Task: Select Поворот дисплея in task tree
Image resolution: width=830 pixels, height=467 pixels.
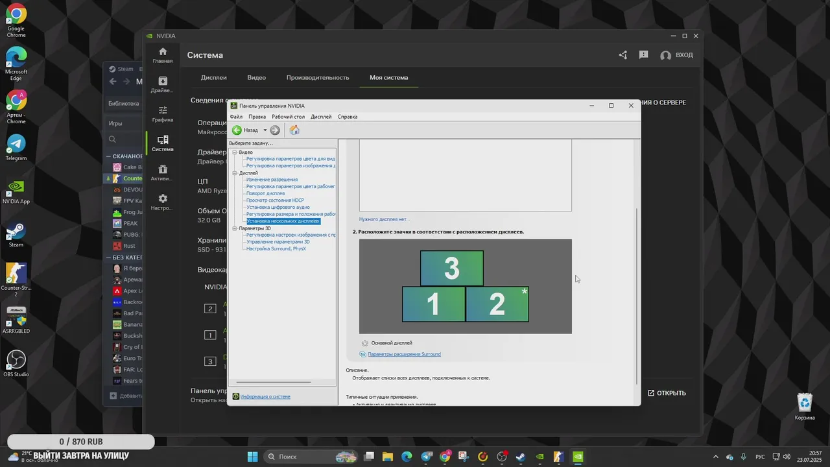Action: click(265, 193)
